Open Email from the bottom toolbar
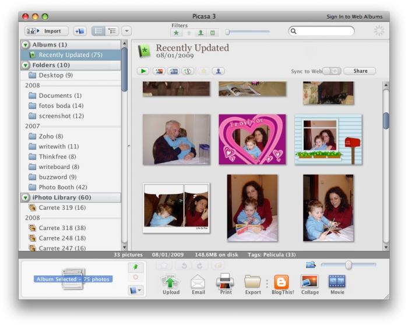408x325 pixels. click(198, 282)
